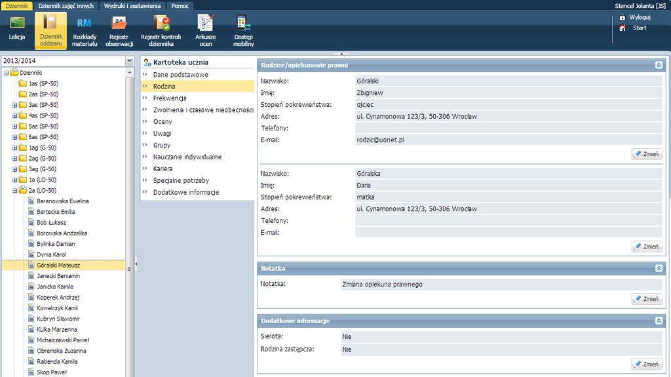Collapse the Dzienniki root tree node
Viewport: 671px width, 377px height.
point(6,73)
